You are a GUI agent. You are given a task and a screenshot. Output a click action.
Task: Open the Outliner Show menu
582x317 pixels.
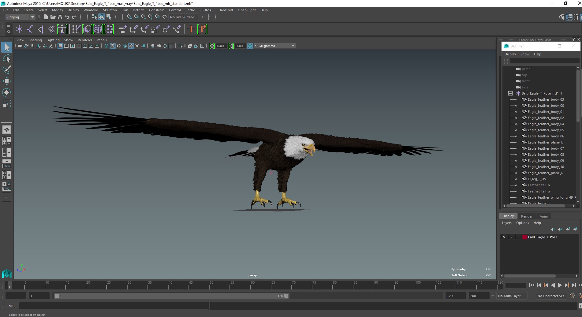click(x=525, y=54)
